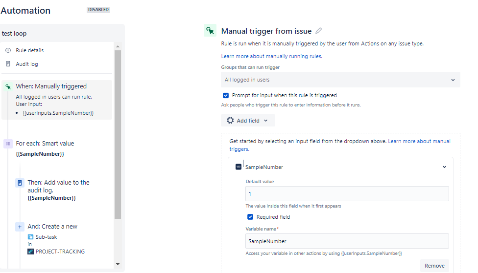The height and width of the screenshot is (273, 478).
Task: Uncheck Prompt for input when this rule is triggered
Action: click(x=226, y=95)
